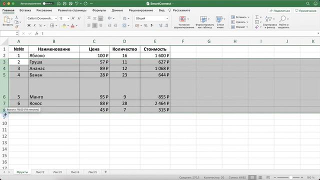The image size is (320, 180).
Task: Click the percent style icon
Action: 145,25
